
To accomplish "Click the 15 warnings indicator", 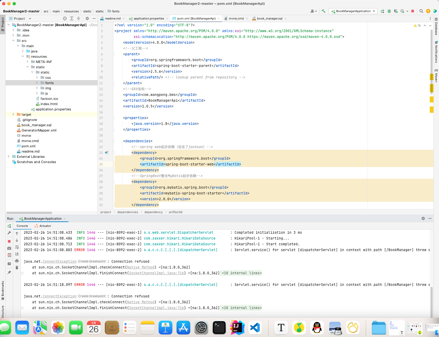I will click(417, 26).
